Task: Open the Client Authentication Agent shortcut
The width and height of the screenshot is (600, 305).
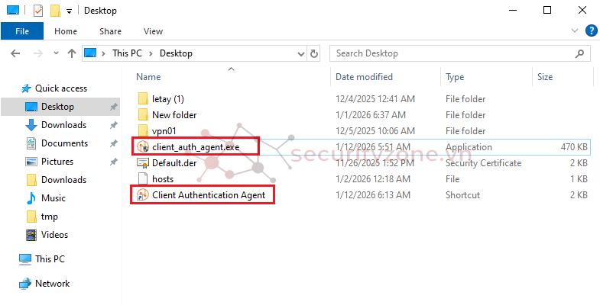Action: pos(208,195)
